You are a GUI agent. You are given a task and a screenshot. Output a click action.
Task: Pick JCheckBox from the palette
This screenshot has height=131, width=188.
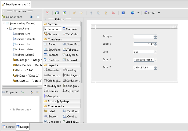click(53, 122)
